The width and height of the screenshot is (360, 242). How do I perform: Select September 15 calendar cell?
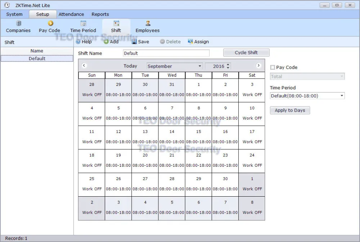pyautogui.click(x=199, y=138)
